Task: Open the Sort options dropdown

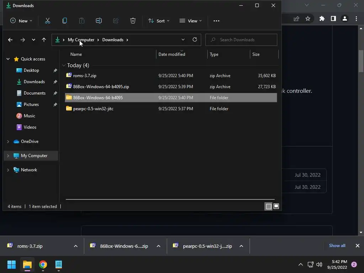Action: pos(159,21)
